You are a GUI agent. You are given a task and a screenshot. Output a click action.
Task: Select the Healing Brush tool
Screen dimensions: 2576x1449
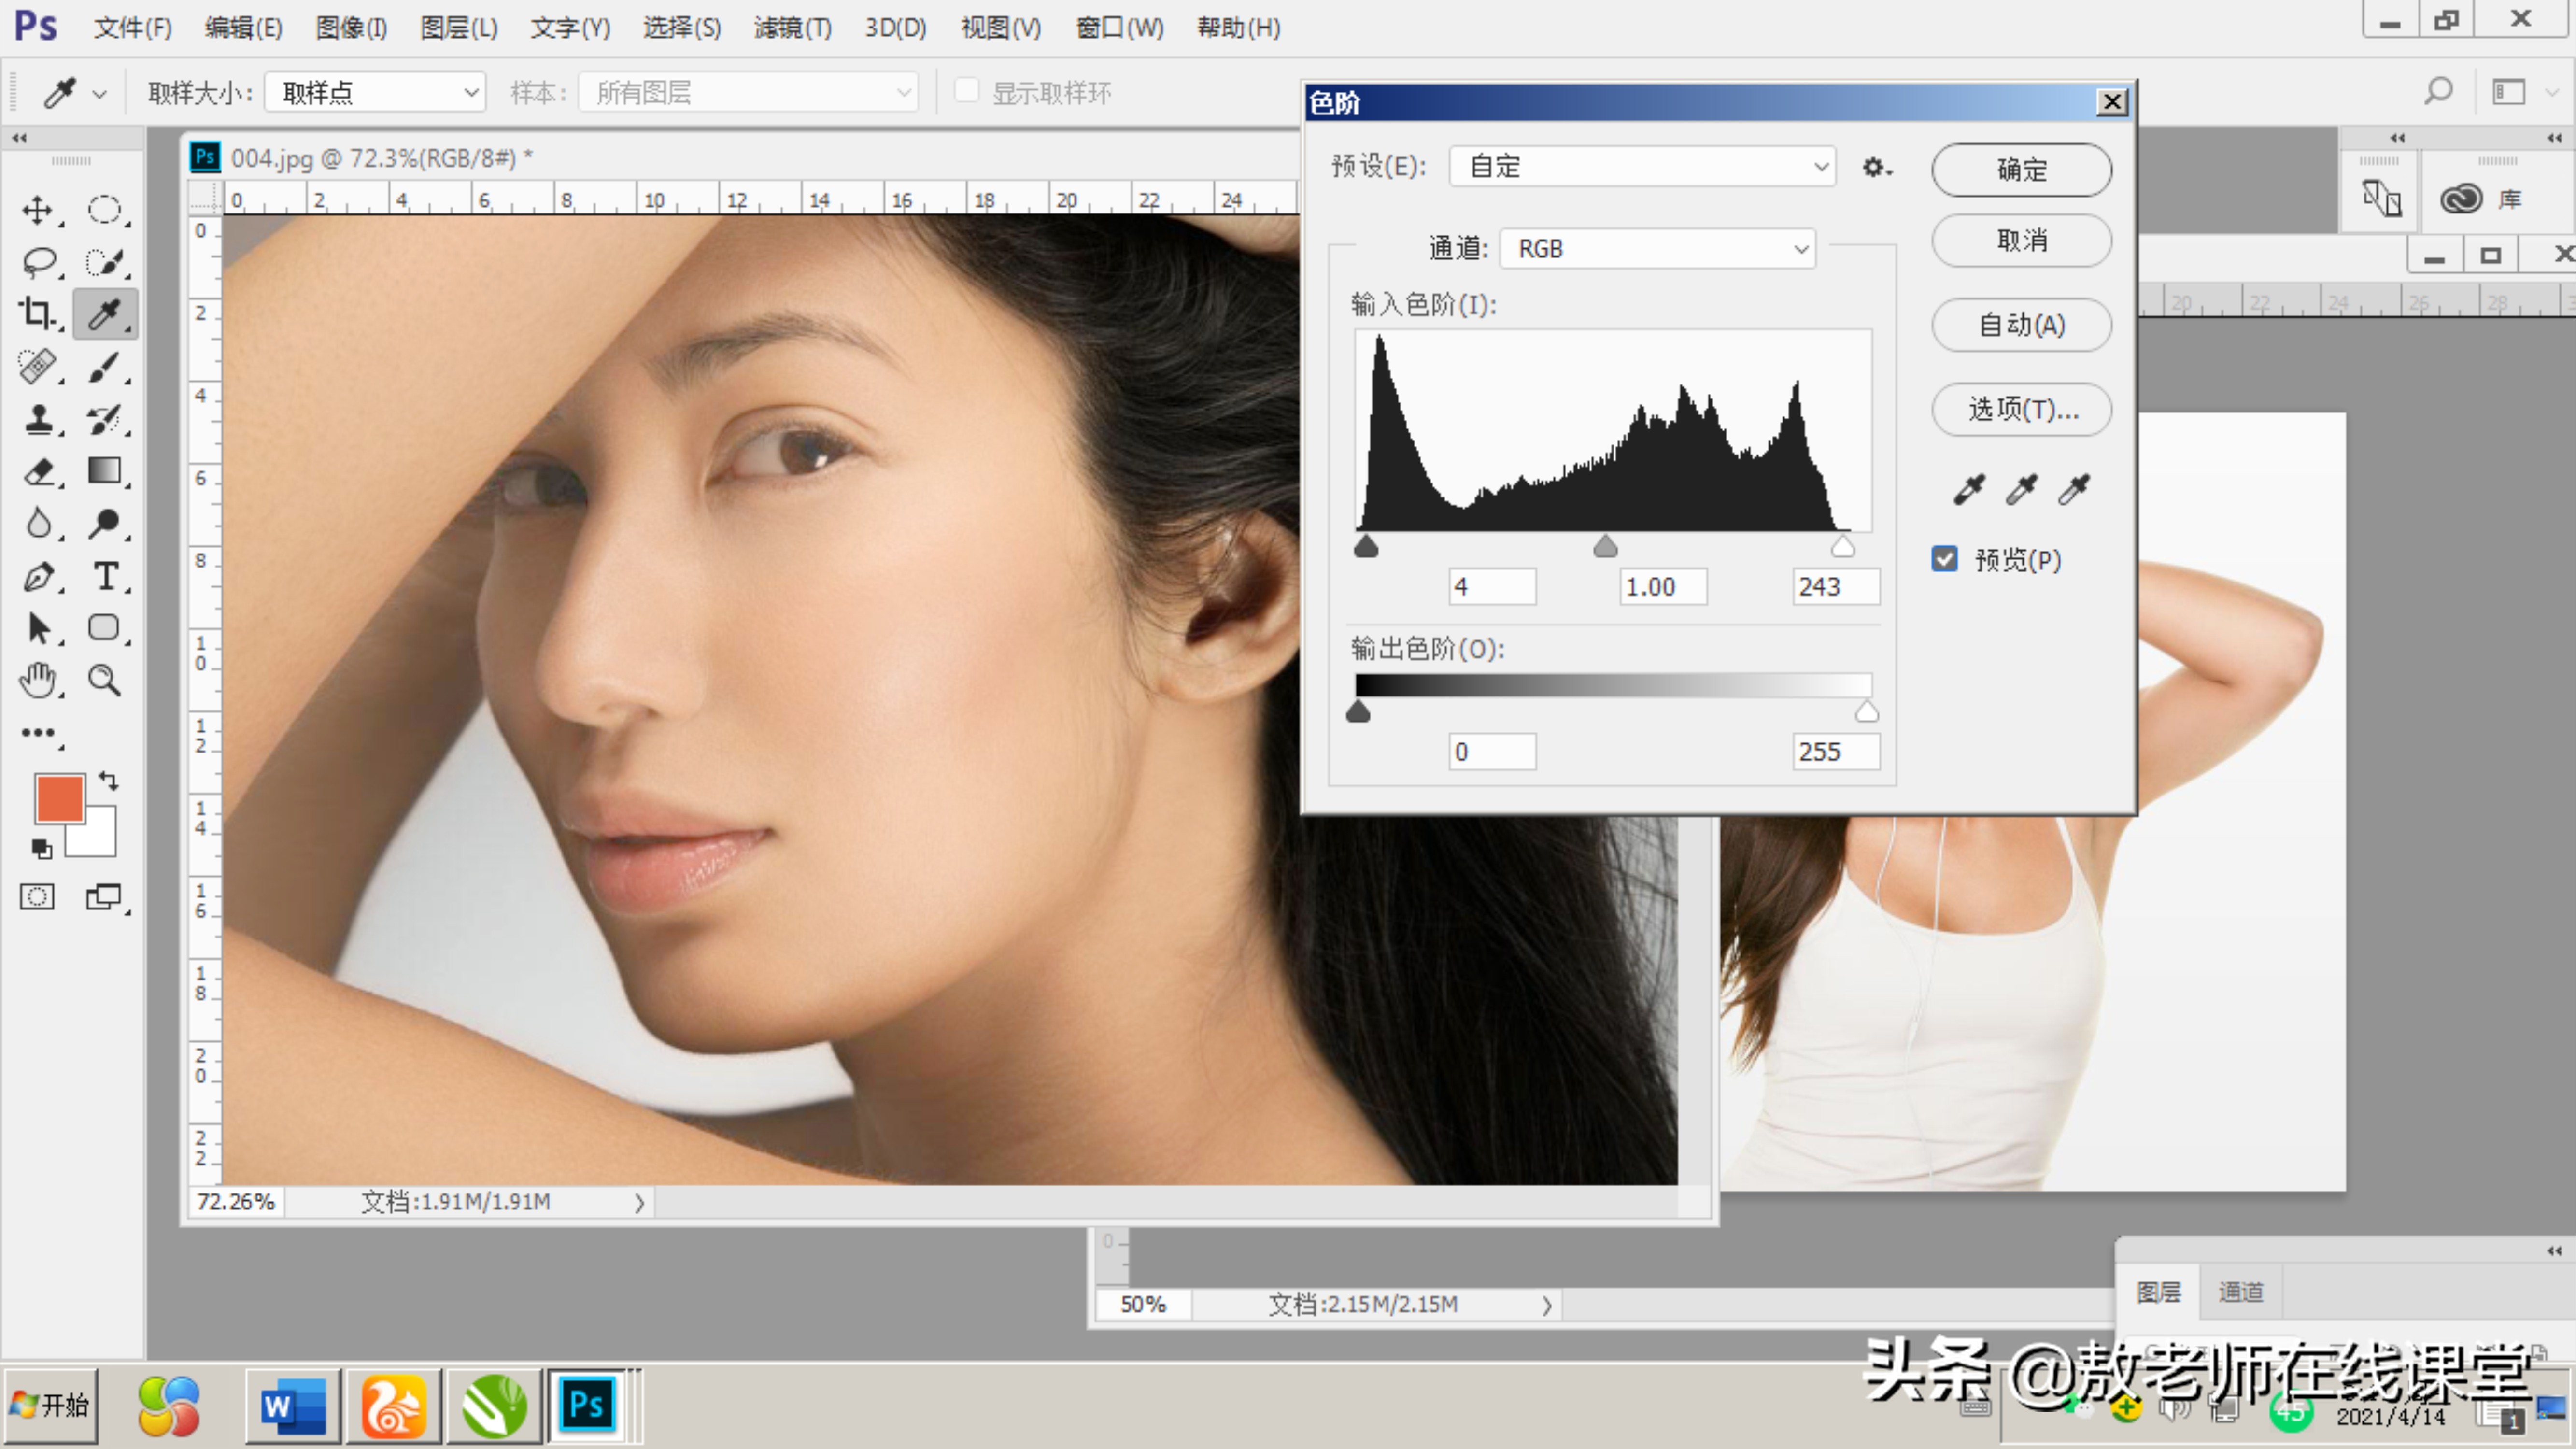click(38, 366)
